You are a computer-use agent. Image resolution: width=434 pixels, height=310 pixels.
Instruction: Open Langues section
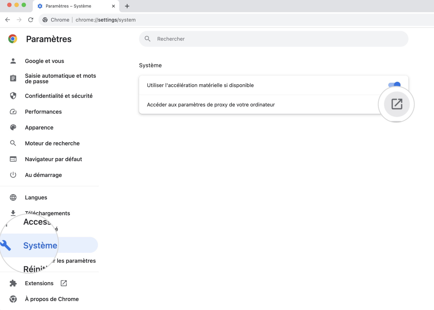point(36,198)
